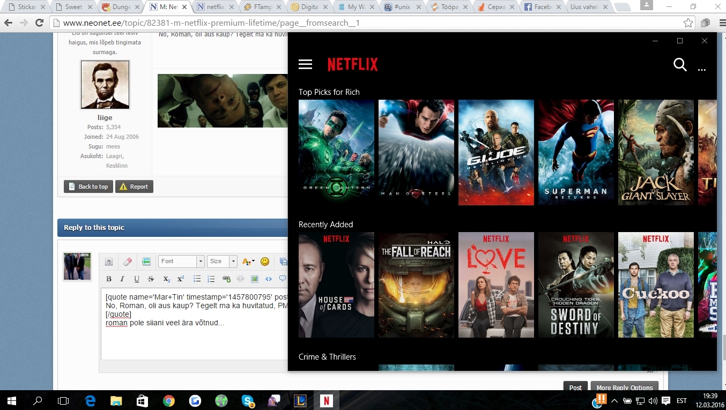Click into the reply text area
Viewport: 726px width, 410px height.
click(194, 325)
